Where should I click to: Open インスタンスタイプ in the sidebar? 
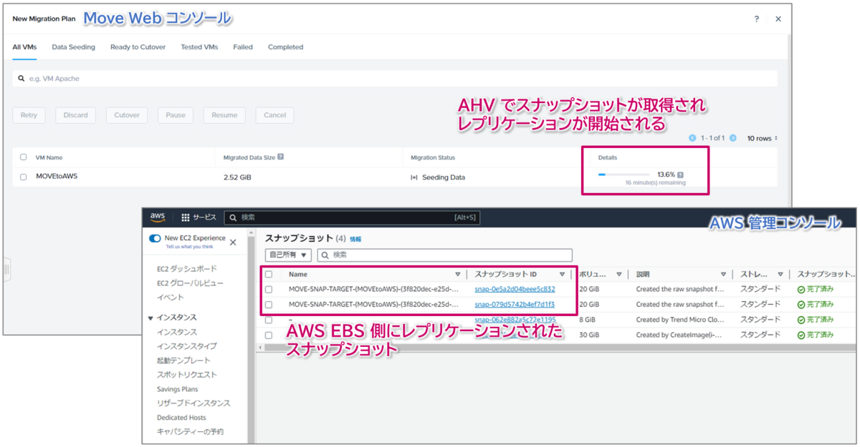point(186,346)
